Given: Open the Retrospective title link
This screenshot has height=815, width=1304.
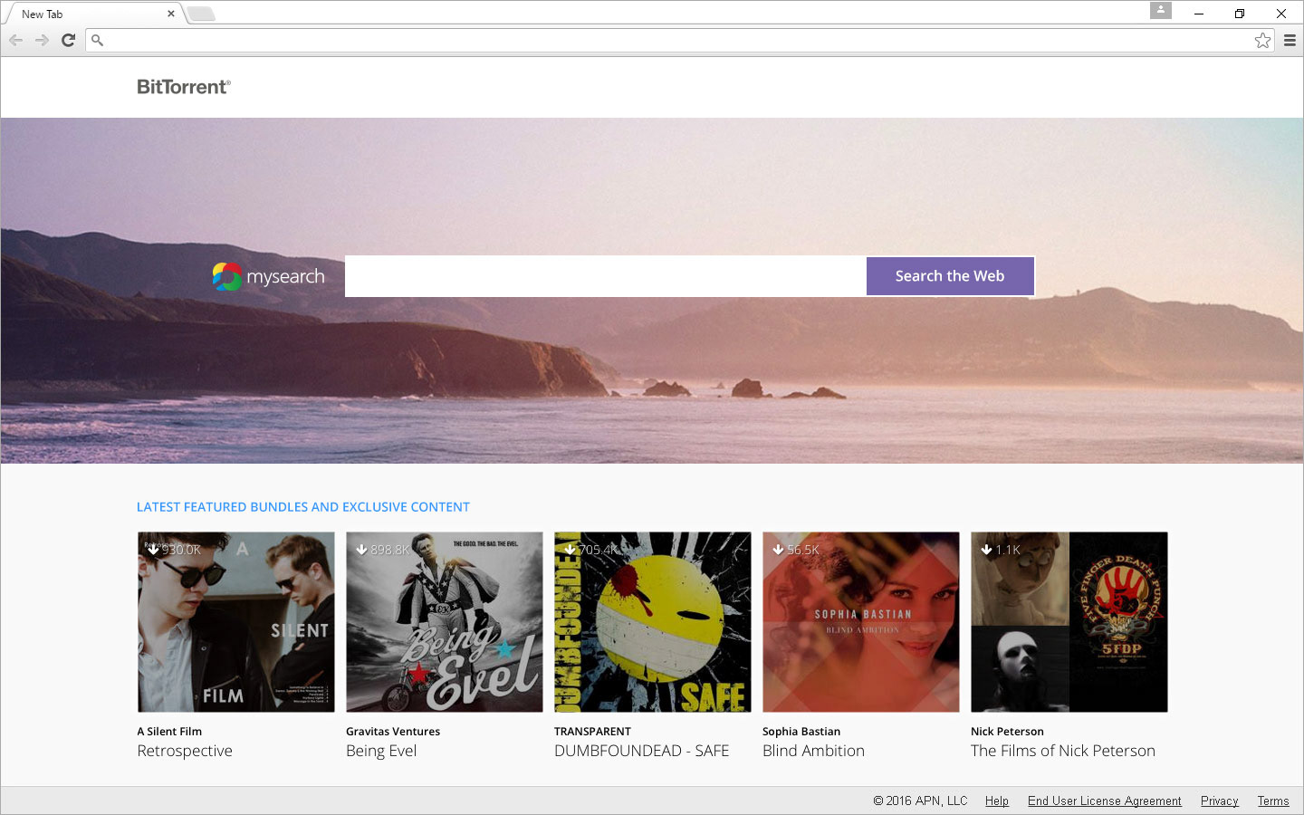Looking at the screenshot, I should tap(185, 751).
